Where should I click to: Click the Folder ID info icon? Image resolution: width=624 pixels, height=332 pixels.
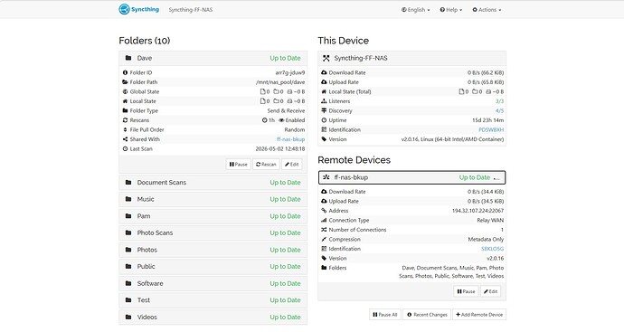(125, 72)
